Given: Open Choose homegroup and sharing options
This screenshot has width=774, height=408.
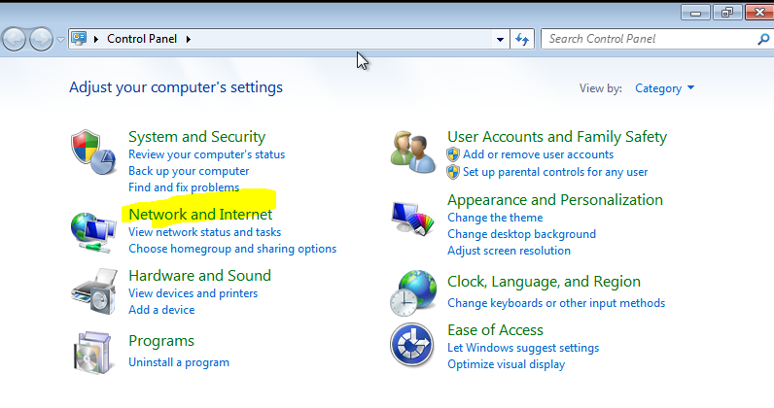Looking at the screenshot, I should pyautogui.click(x=232, y=249).
